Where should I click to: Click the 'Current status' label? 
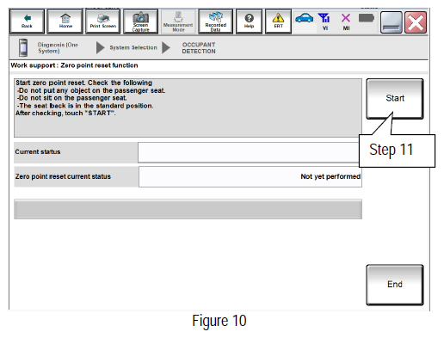click(x=38, y=151)
